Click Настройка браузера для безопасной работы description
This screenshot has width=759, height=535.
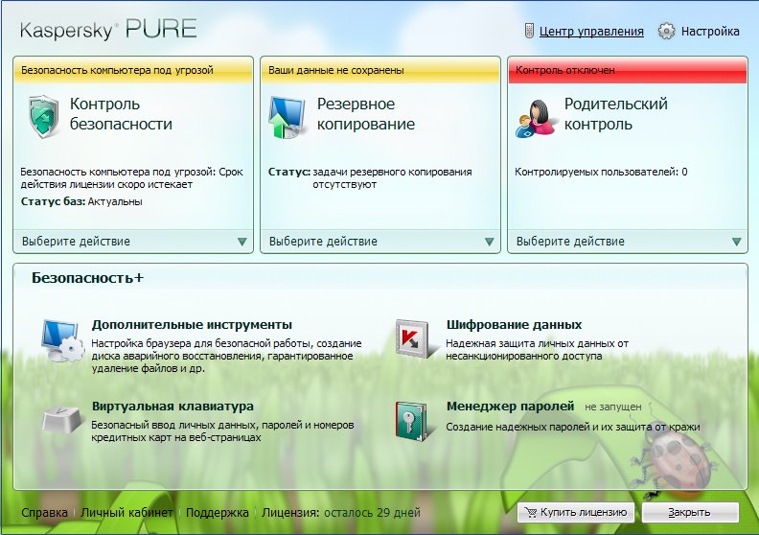pos(226,356)
